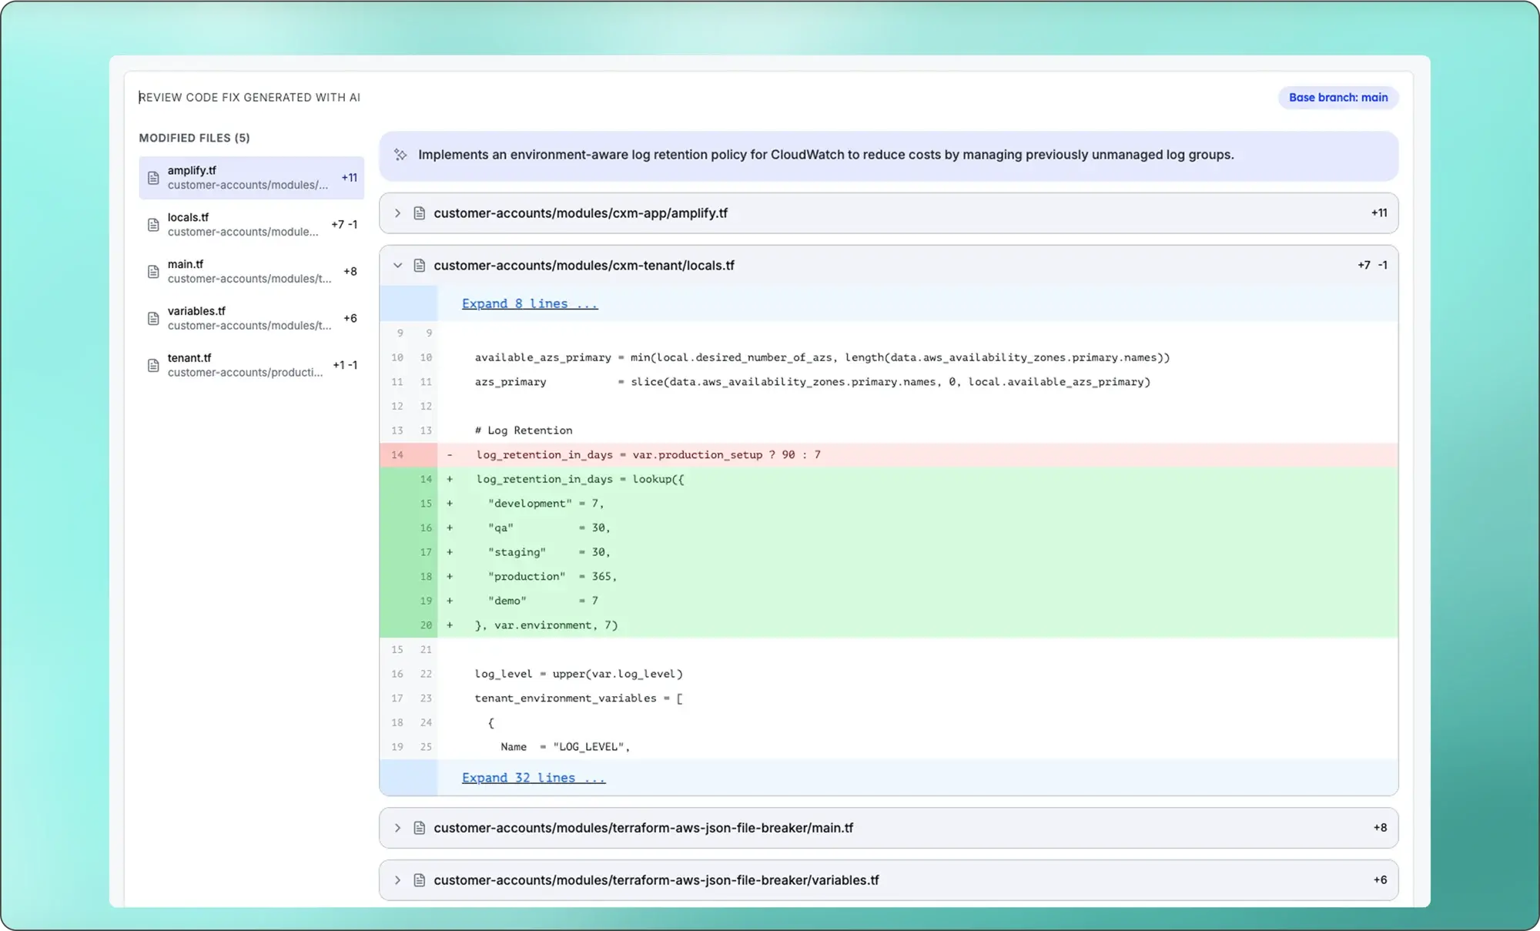Screen dimensions: 1540x931
Task: Click the +6 count in variables.tf diff header
Action: coord(1380,881)
